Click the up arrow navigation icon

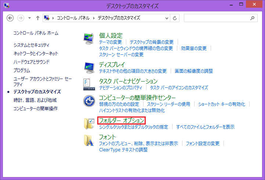click(x=37, y=18)
